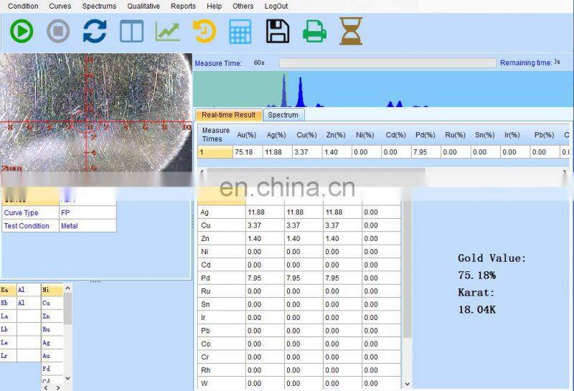This screenshot has height=391, width=574.
Task: Switch to the Spectrum tab
Action: [283, 115]
